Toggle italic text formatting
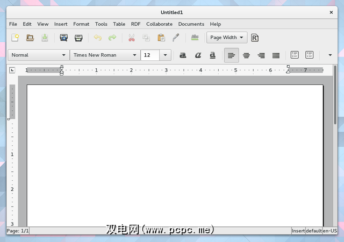344x242 pixels. 198,55
